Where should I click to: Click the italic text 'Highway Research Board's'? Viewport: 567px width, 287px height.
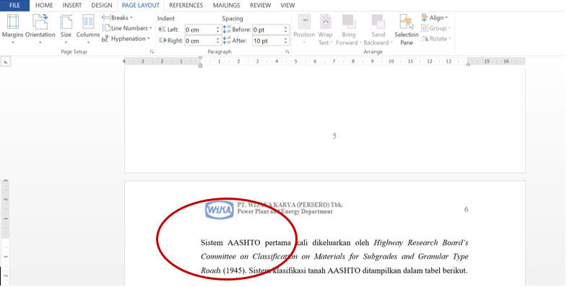click(x=421, y=242)
